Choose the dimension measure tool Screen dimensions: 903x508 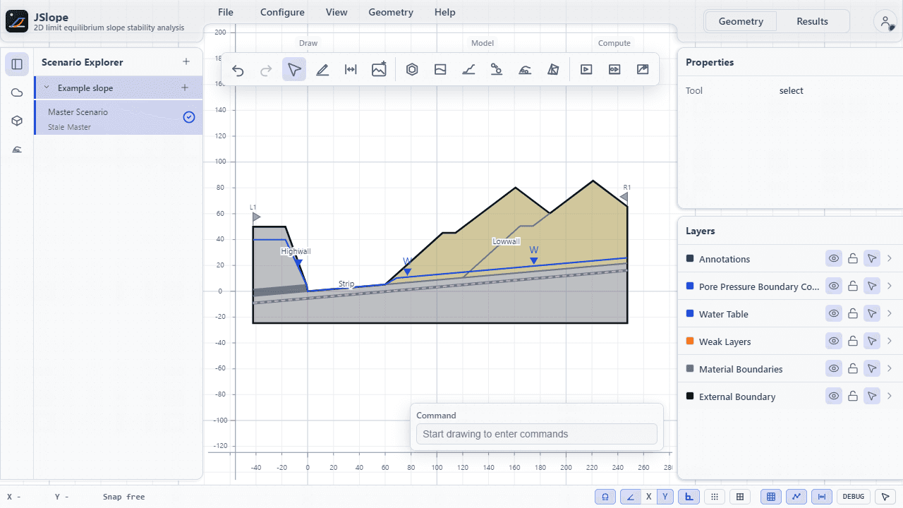(351, 70)
